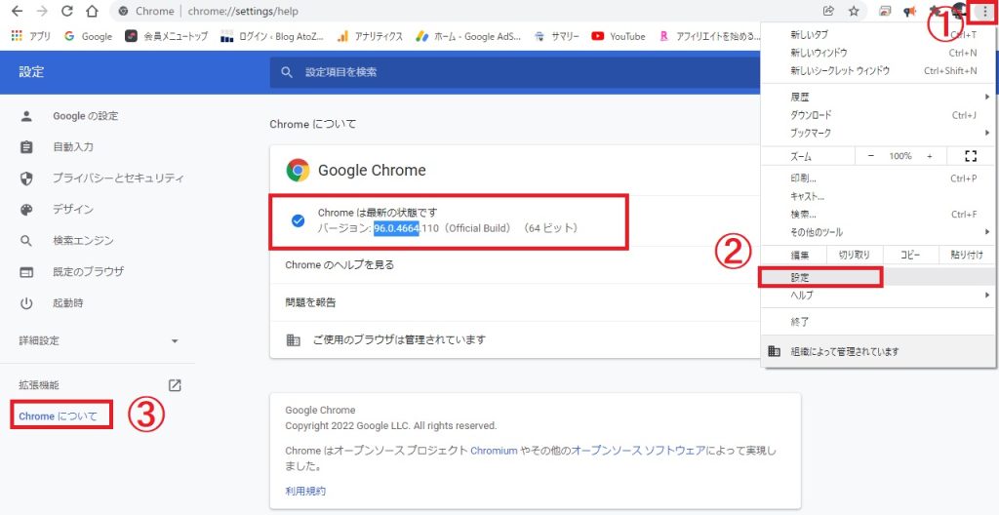Open the 利用規約 link

[x=305, y=491]
